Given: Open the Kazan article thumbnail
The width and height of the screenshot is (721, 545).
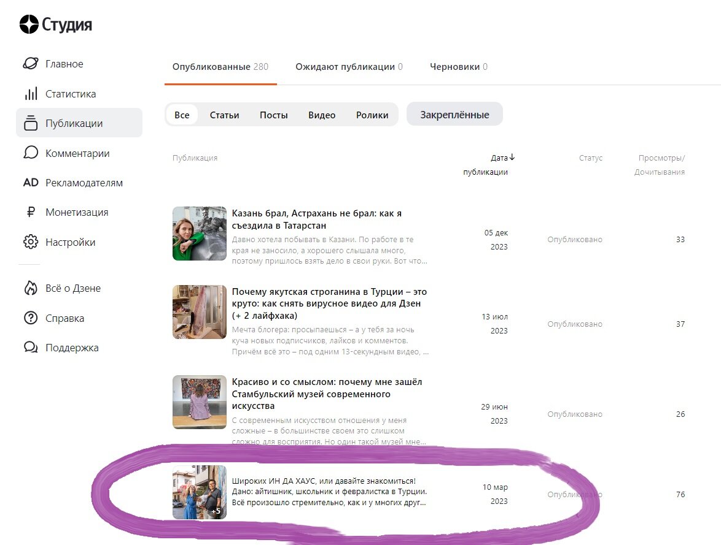Looking at the screenshot, I should coord(199,233).
